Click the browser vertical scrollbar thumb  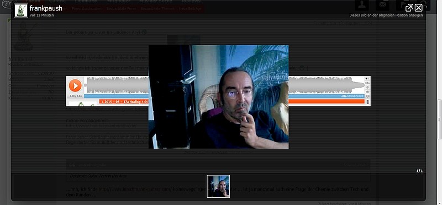[x=439, y=120]
